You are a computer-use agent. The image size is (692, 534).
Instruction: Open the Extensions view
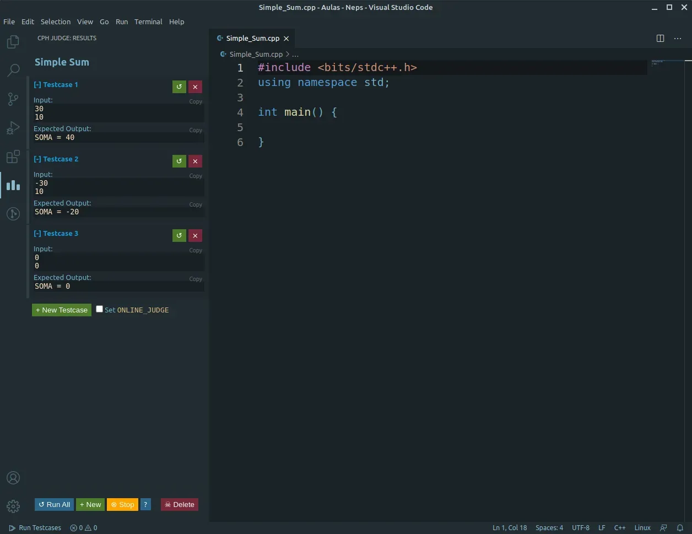point(13,157)
